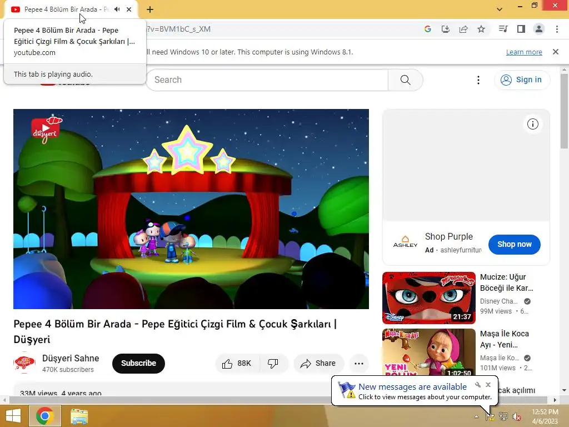Close the New messages notification balloon

(488, 385)
